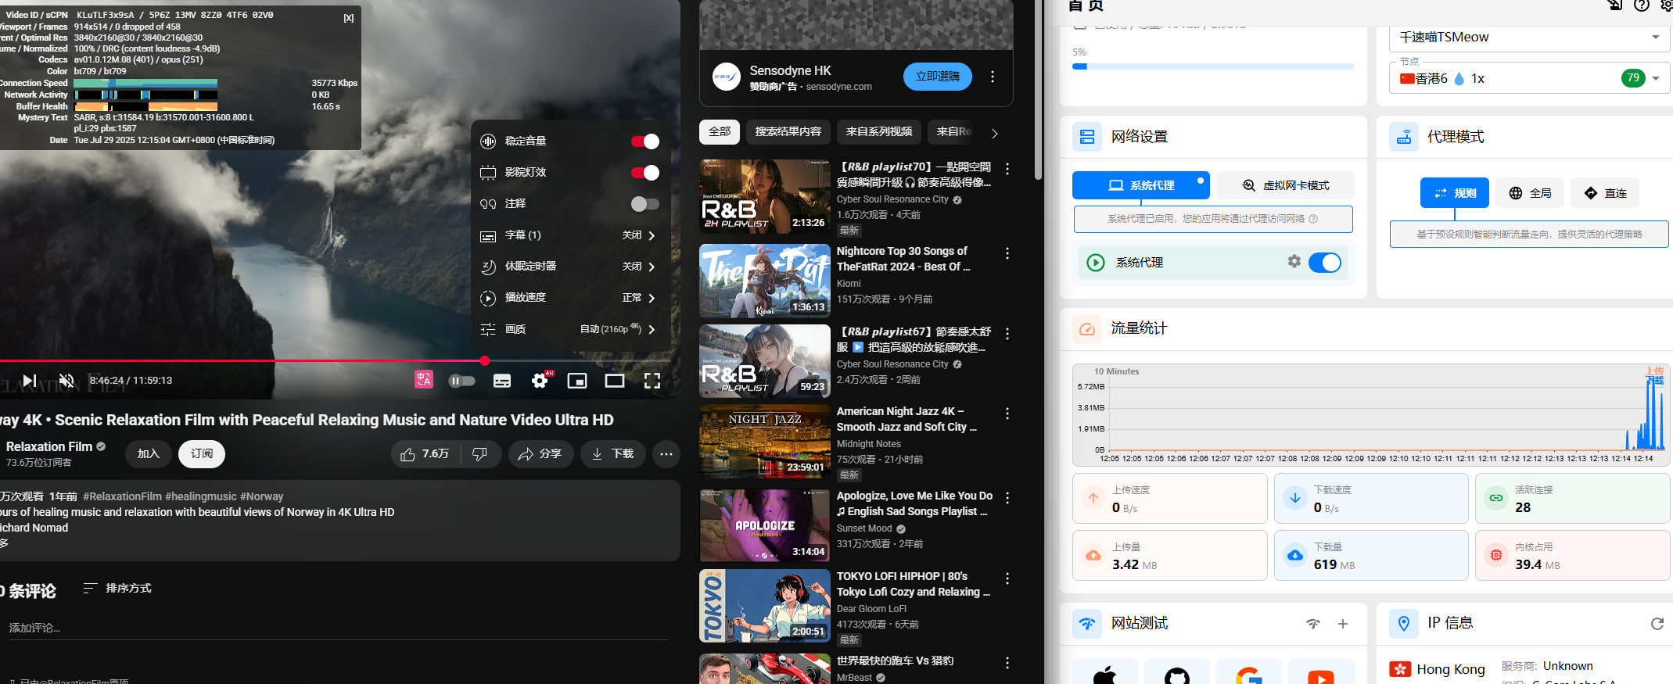This screenshot has width=1673, height=684.
Task: Enter fullscreen with the corner brackets icon
Action: [652, 381]
